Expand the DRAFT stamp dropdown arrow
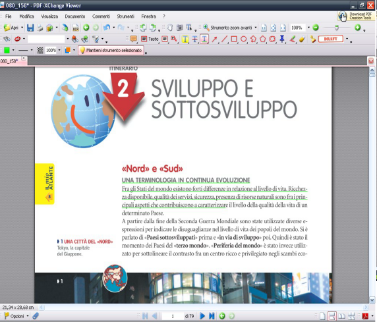 click(x=347, y=39)
